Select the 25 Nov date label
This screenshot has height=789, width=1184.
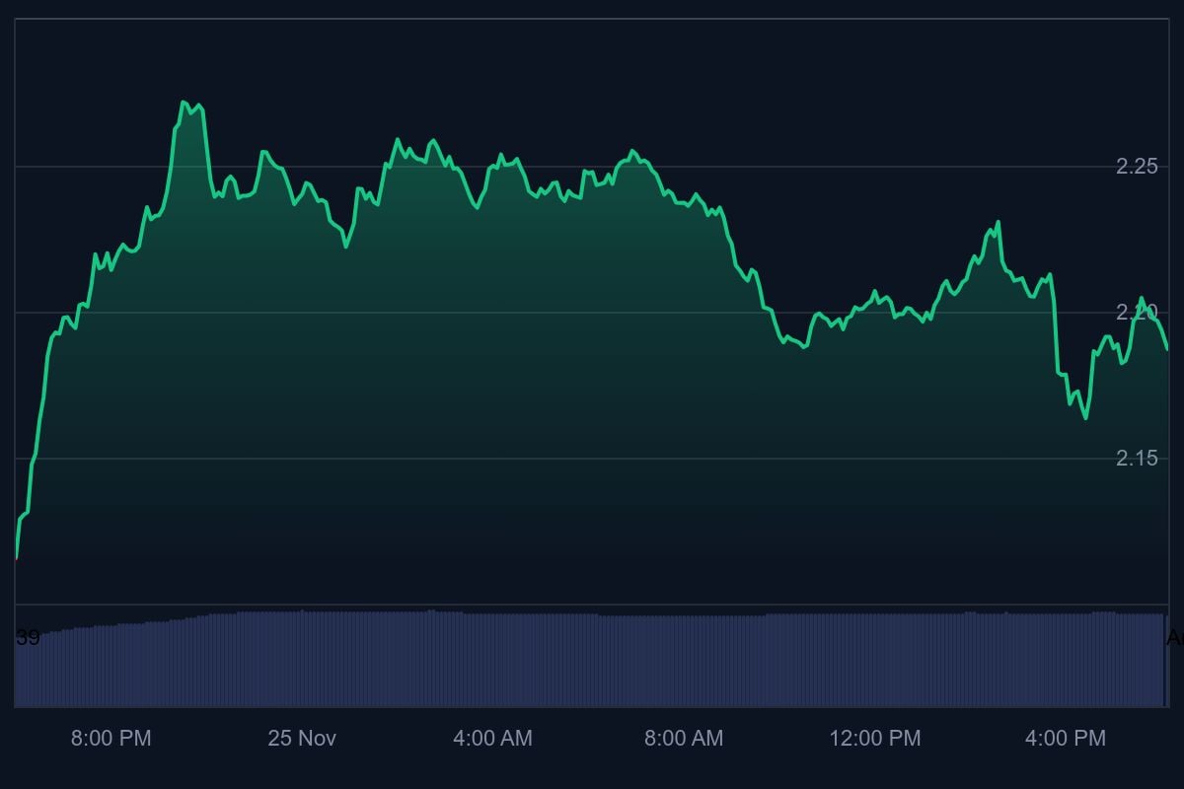point(302,738)
